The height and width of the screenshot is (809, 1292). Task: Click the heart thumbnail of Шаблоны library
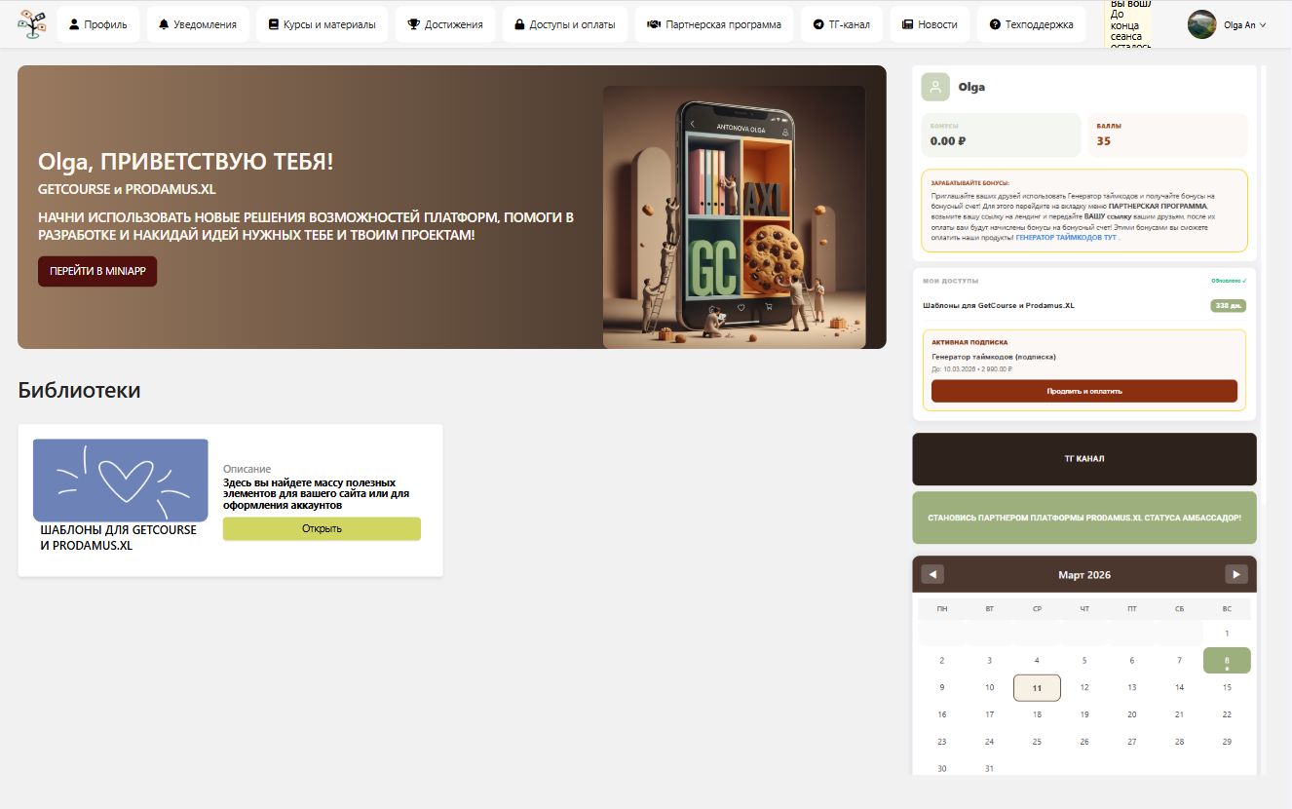pyautogui.click(x=121, y=480)
